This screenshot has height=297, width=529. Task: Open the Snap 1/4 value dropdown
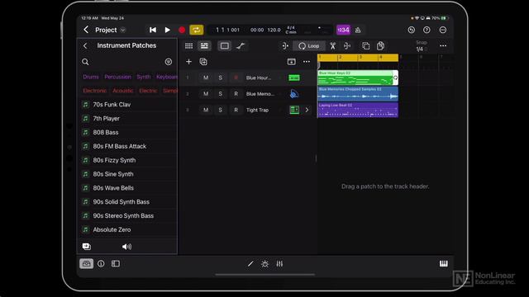[x=422, y=49]
